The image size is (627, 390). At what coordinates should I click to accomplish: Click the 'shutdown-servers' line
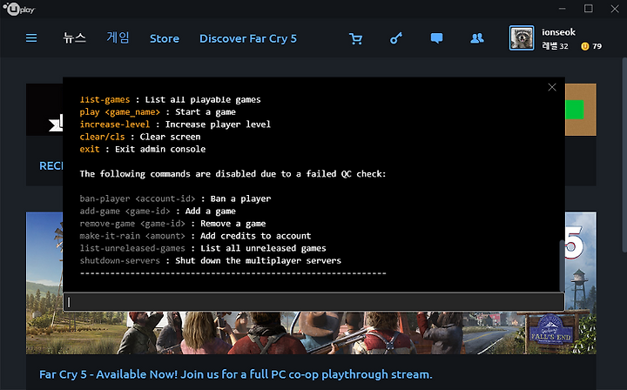click(x=211, y=260)
